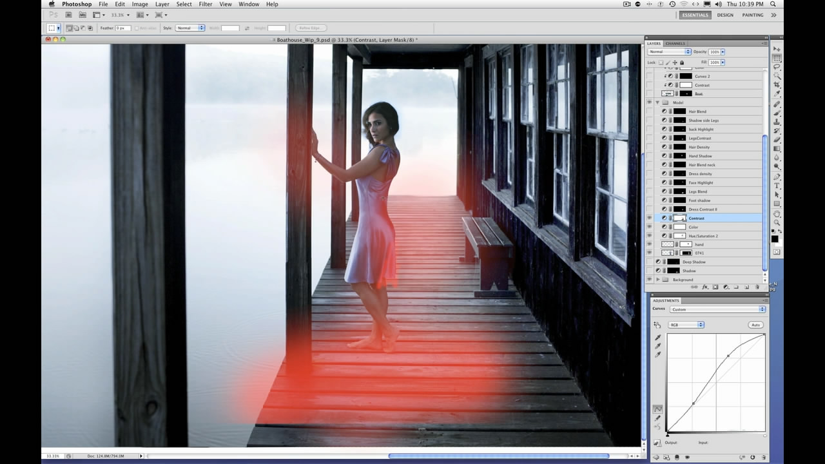Select the Move tool
The image size is (825, 464).
pos(777,49)
